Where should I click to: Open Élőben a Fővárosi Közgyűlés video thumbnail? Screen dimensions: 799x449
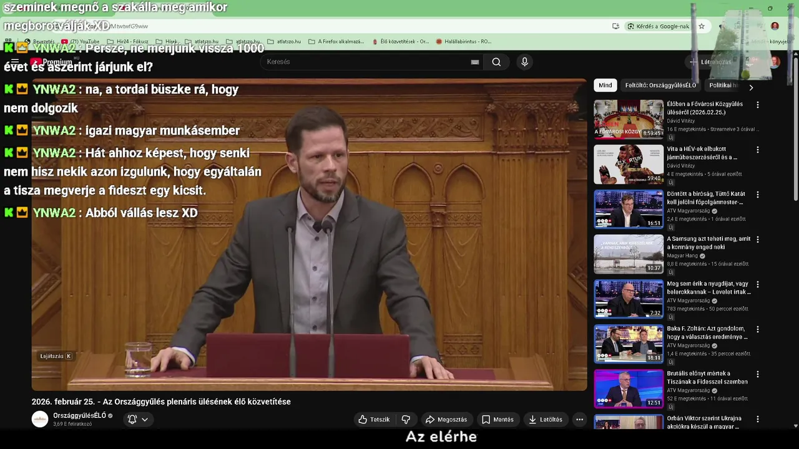point(629,119)
